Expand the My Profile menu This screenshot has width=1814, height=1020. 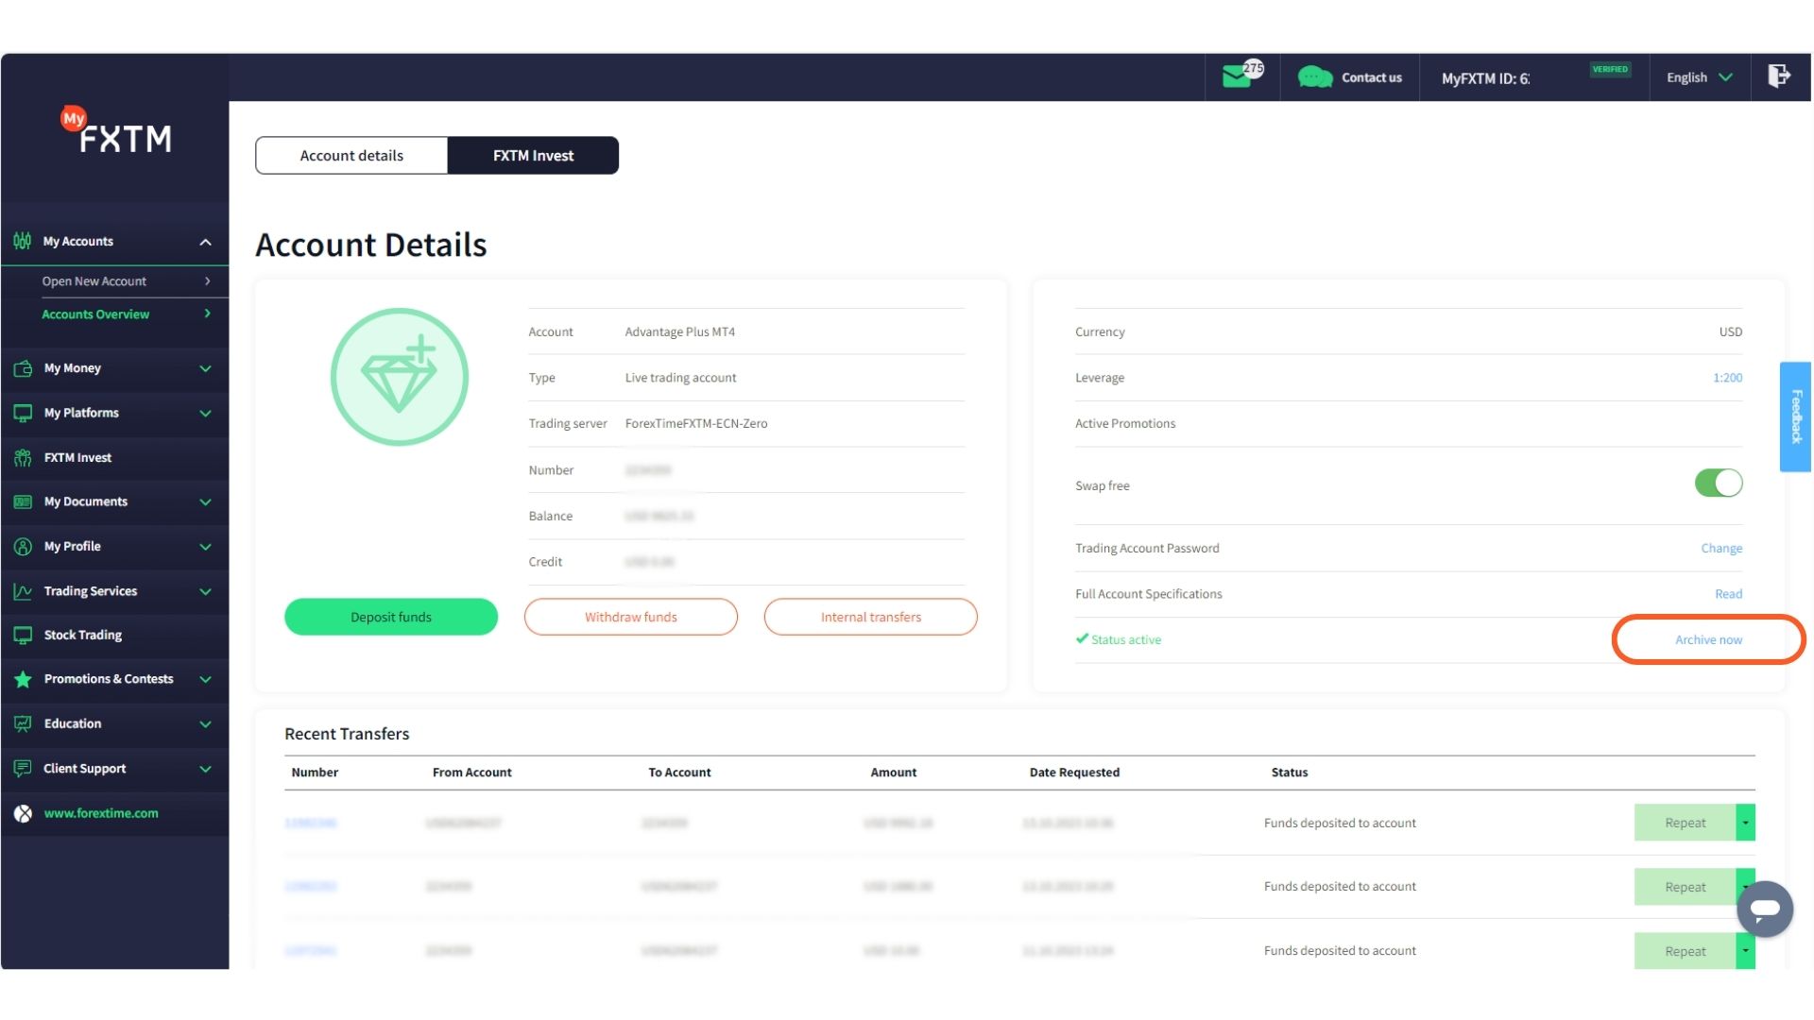coord(205,547)
